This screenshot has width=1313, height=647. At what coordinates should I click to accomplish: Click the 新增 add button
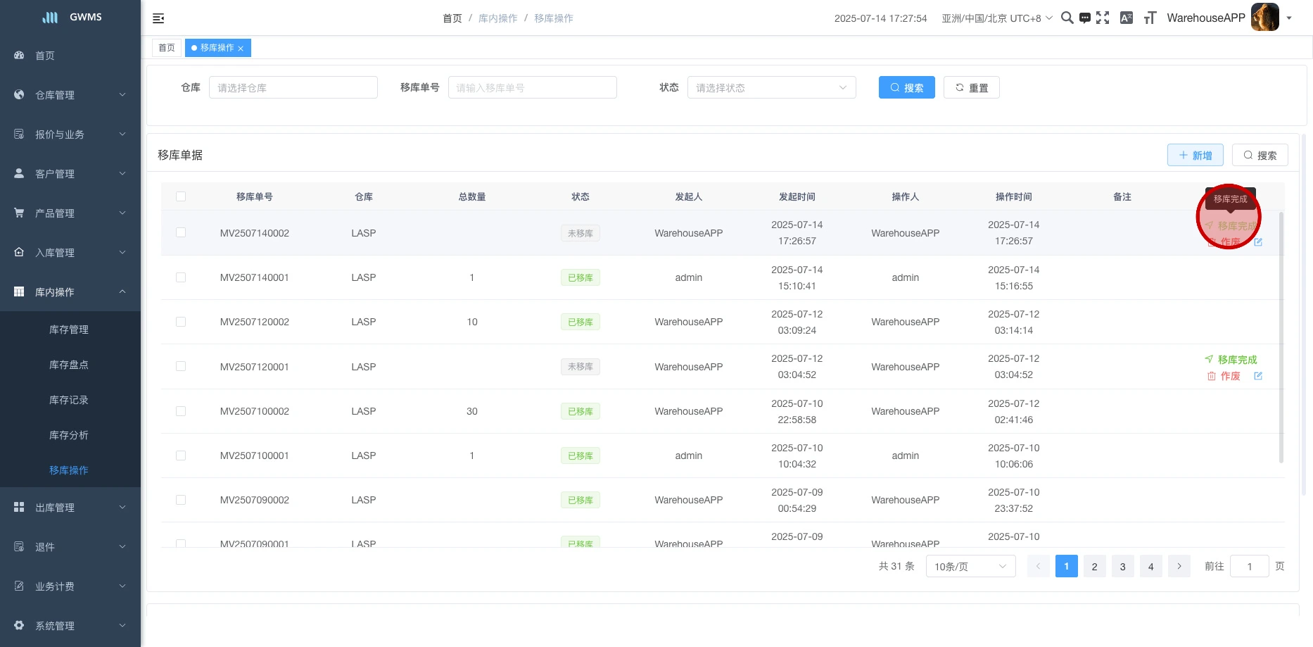1195,155
